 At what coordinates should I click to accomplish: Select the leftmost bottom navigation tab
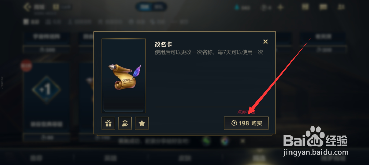point(36,158)
